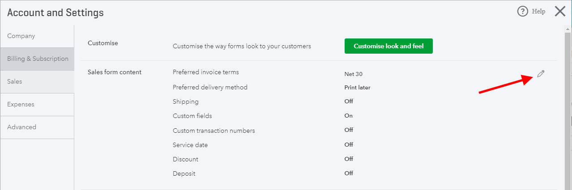This screenshot has width=572, height=190.
Task: Open the Advanced settings tab
Action: pyautogui.click(x=37, y=127)
